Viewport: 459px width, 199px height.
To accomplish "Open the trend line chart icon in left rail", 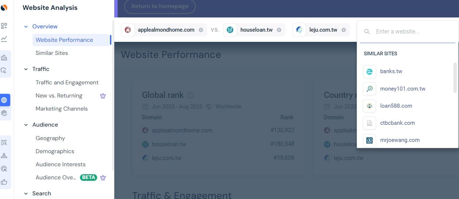I will point(4,39).
